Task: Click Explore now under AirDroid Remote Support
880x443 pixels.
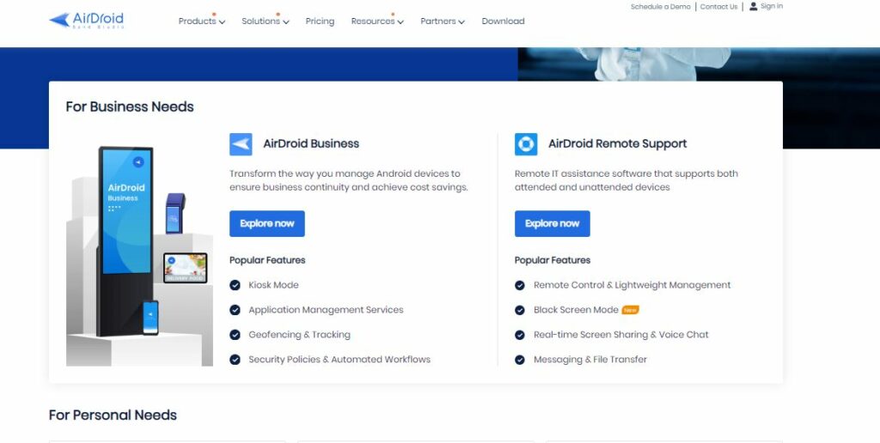Action: pyautogui.click(x=553, y=224)
